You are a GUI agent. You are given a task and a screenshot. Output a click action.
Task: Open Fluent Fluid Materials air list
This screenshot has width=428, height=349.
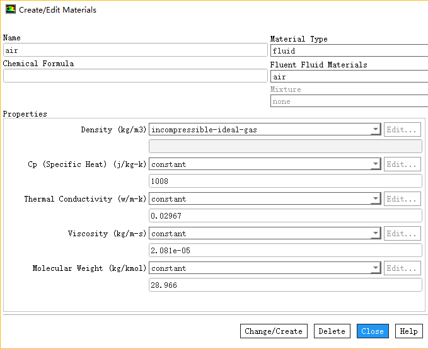tap(349, 77)
